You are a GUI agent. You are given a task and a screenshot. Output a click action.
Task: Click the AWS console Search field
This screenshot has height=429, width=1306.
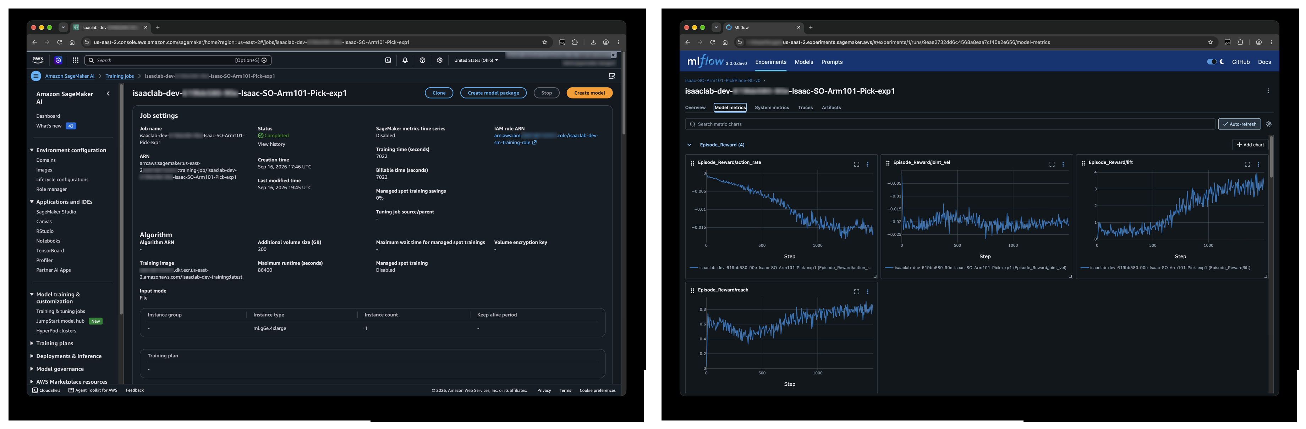[x=178, y=60]
